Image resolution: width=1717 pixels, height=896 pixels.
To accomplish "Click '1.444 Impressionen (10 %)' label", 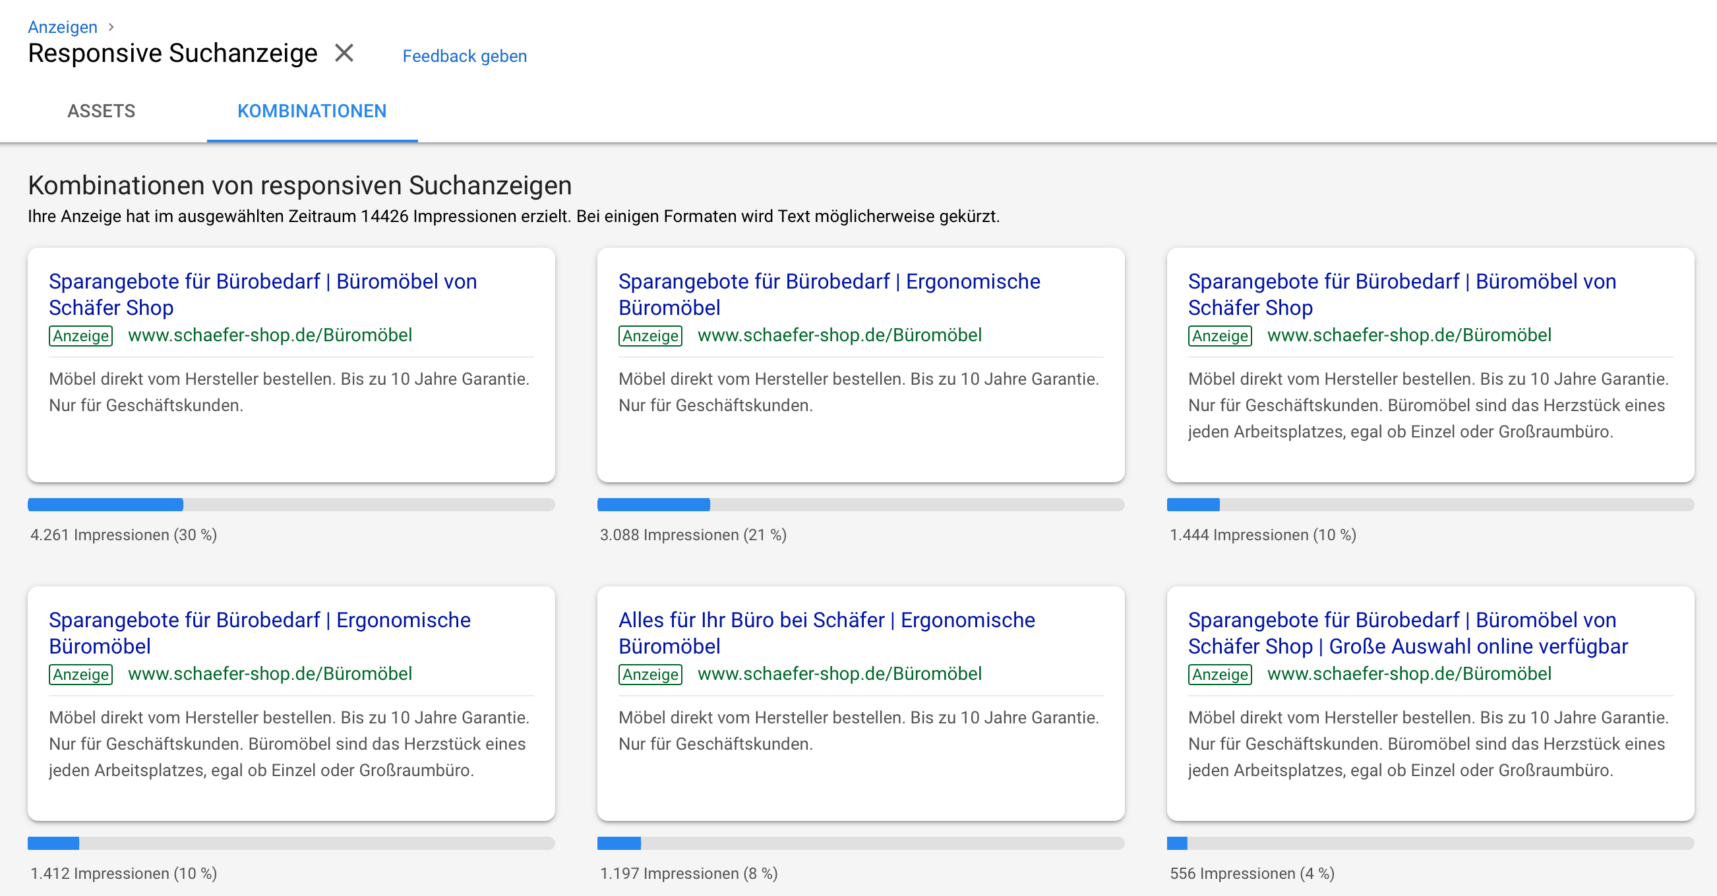I will [x=1263, y=534].
